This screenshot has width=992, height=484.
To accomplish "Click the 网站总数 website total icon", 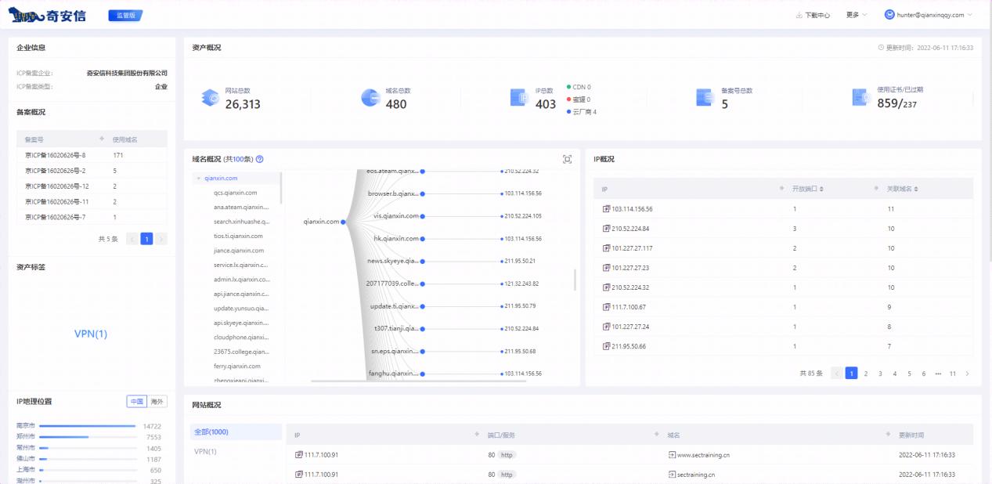I will (211, 97).
